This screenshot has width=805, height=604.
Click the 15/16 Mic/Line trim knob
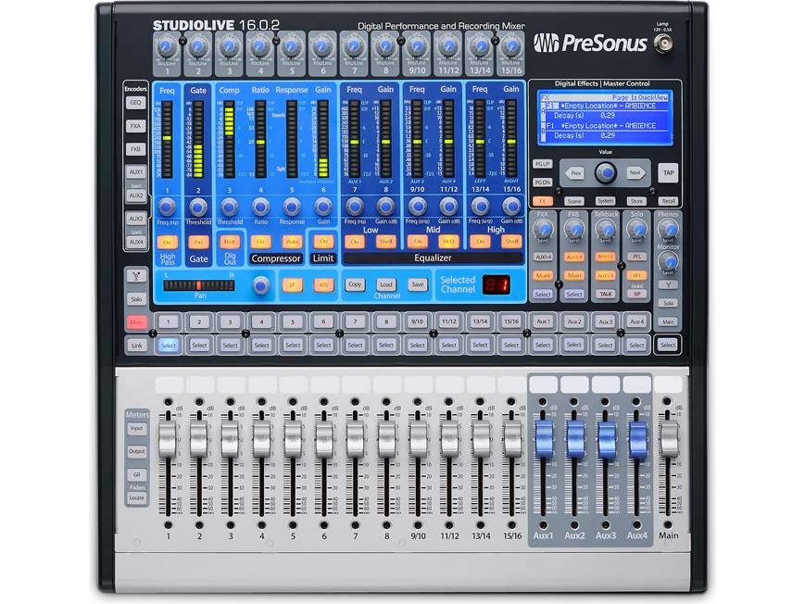coord(511,48)
